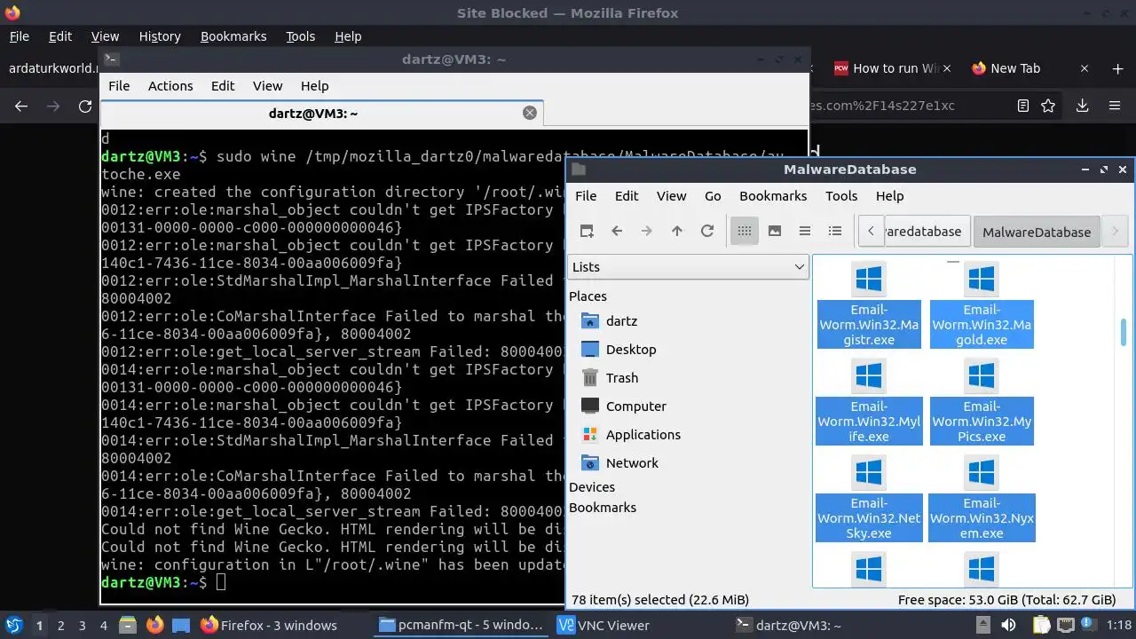Open a new tab in the file manager
The height and width of the screenshot is (639, 1136).
coord(587,231)
